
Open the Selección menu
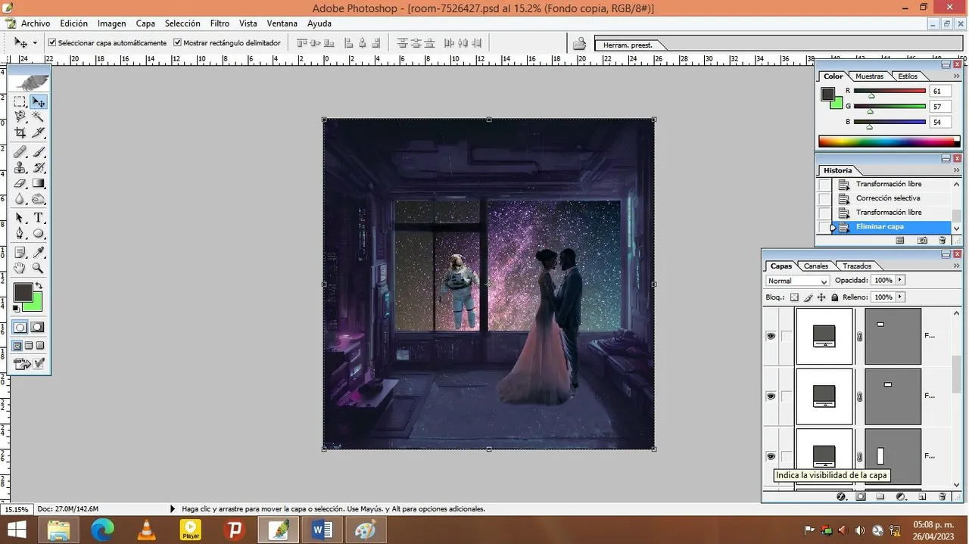[182, 23]
